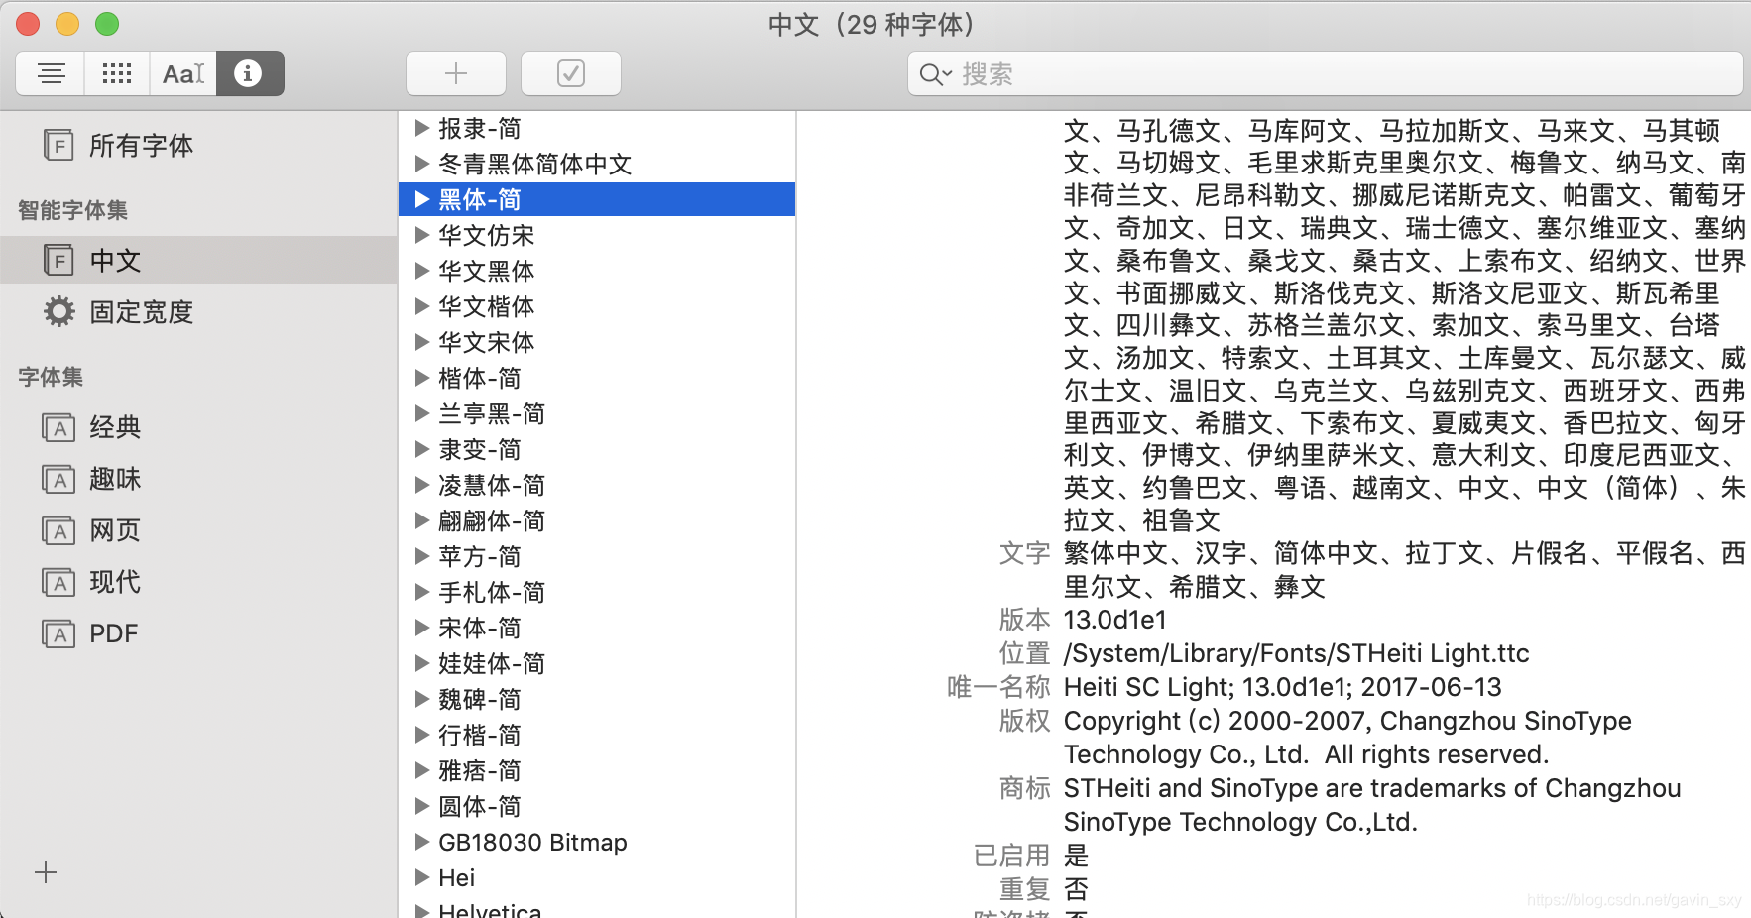Open the 网页 font collection
Screen dimensions: 1751x918
click(198, 530)
